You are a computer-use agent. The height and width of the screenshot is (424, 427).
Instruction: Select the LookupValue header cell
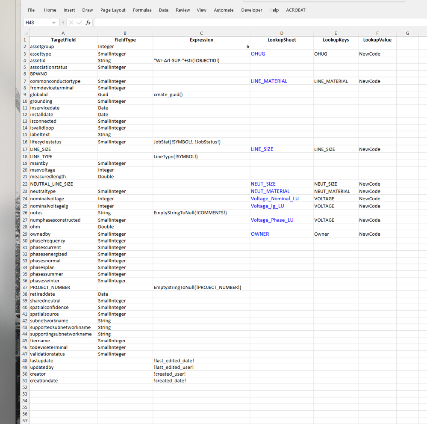(377, 40)
